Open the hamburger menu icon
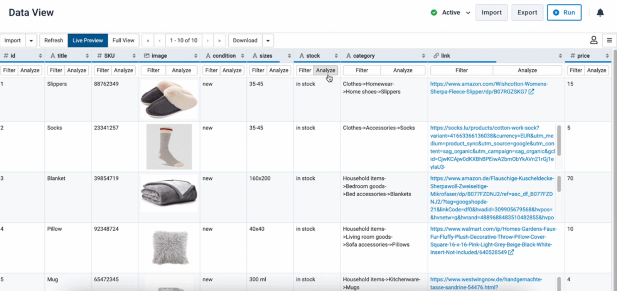This screenshot has height=291, width=617. 609,40
